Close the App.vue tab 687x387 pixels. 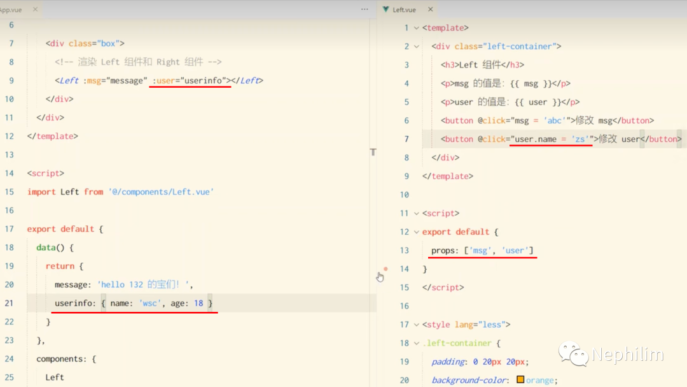coord(35,10)
